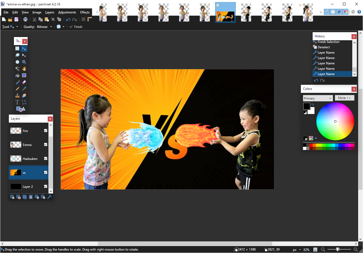Open the palette options dropdown arrow
363x253 pixels.
[x=316, y=138]
